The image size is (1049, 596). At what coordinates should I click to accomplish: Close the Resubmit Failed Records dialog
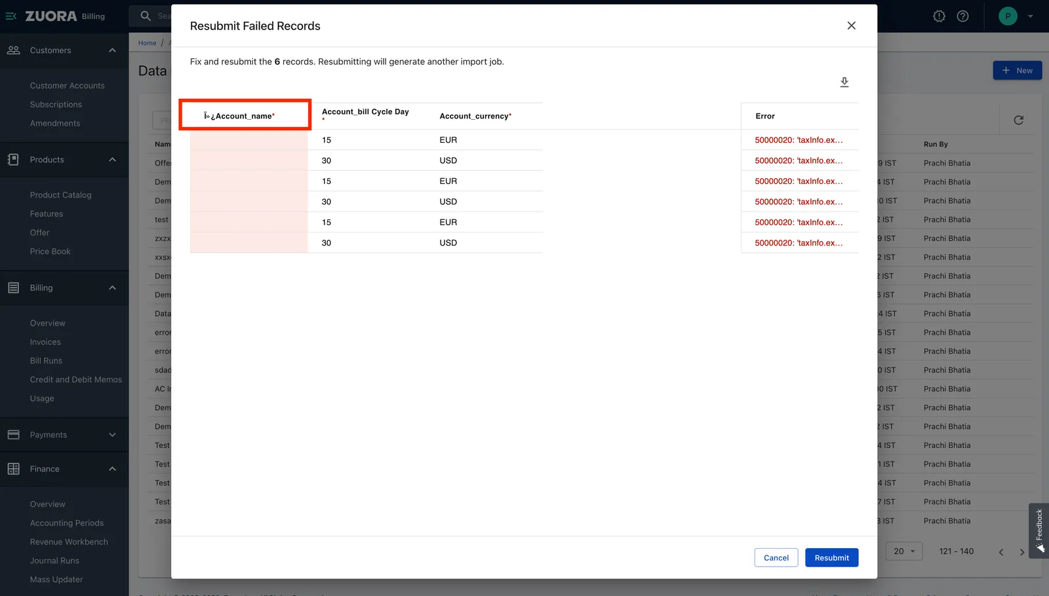pyautogui.click(x=851, y=26)
